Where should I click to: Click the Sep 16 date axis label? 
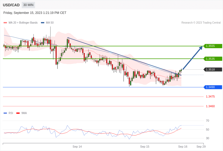[183, 147]
